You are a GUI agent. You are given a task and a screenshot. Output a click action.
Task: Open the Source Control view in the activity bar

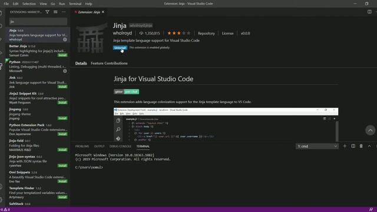tap(1, 39)
